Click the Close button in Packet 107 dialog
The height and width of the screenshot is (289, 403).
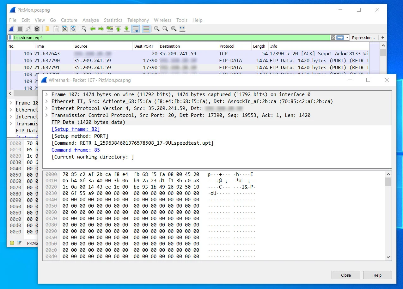click(x=346, y=275)
